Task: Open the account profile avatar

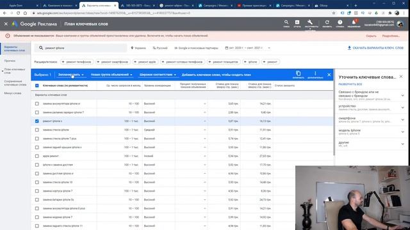Action: click(x=400, y=24)
